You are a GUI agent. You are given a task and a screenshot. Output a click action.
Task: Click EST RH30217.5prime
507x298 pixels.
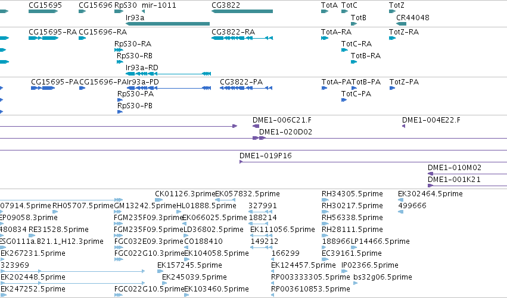[x=353, y=206]
